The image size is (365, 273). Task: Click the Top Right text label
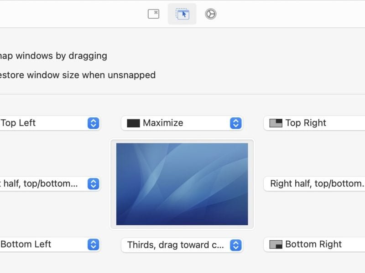(x=306, y=123)
